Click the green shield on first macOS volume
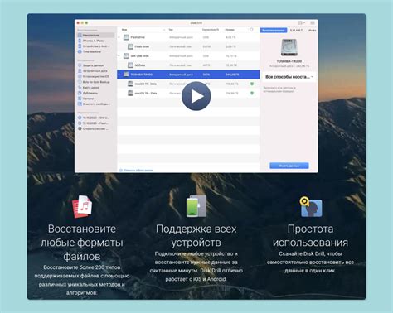The image size is (393, 313). [252, 84]
